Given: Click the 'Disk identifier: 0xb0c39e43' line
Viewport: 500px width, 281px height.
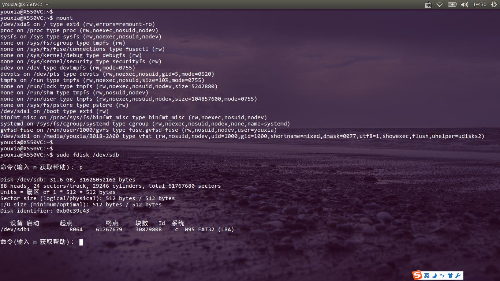Looking at the screenshot, I should [x=45, y=211].
